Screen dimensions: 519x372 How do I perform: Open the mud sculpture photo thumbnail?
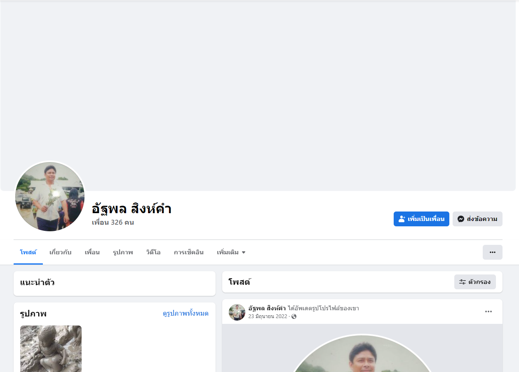pyautogui.click(x=51, y=349)
